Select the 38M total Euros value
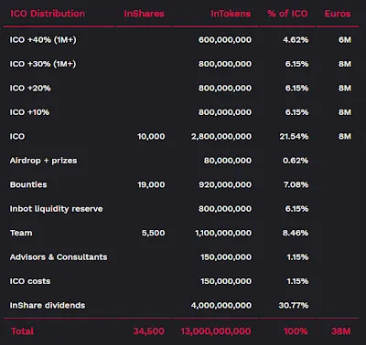 [341, 331]
